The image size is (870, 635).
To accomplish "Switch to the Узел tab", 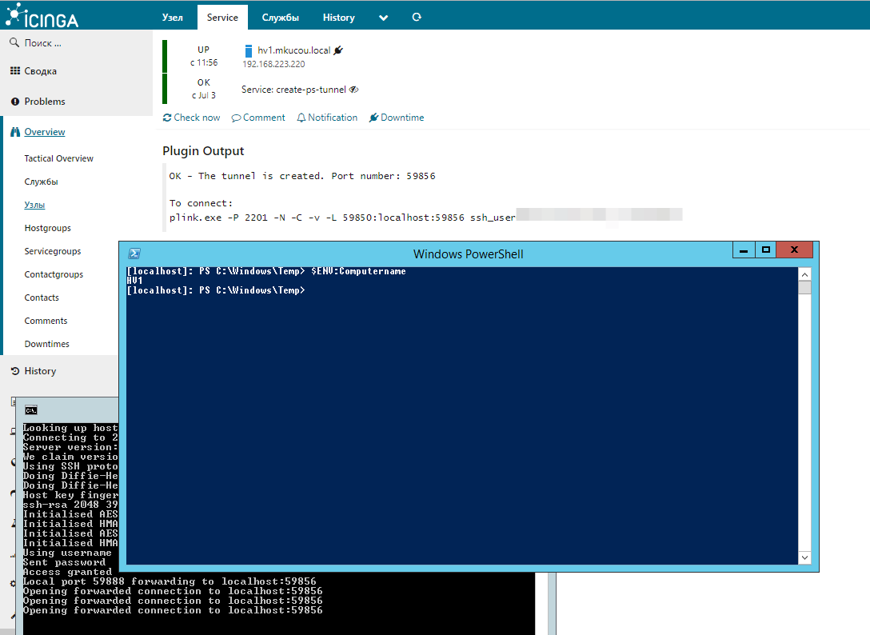I will [x=172, y=18].
